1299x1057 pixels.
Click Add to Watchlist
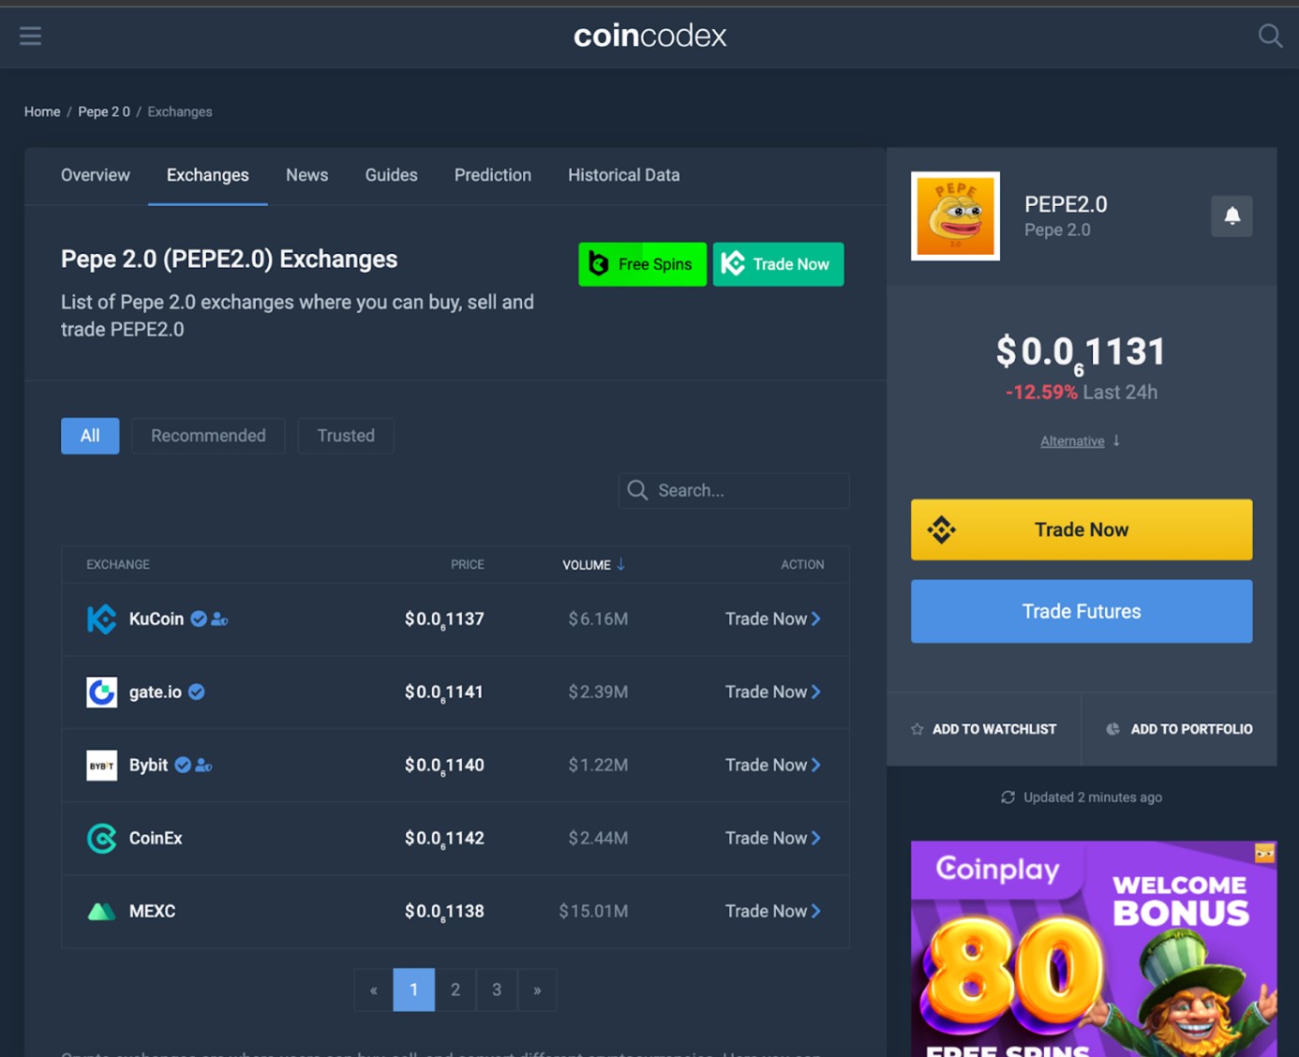point(983,729)
